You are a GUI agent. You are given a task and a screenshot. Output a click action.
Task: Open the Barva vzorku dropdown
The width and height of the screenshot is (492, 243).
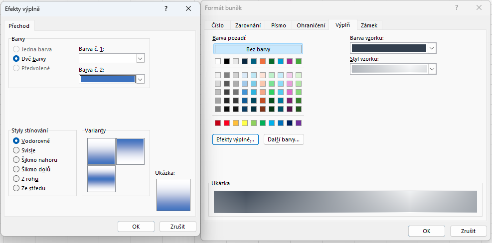coord(432,48)
